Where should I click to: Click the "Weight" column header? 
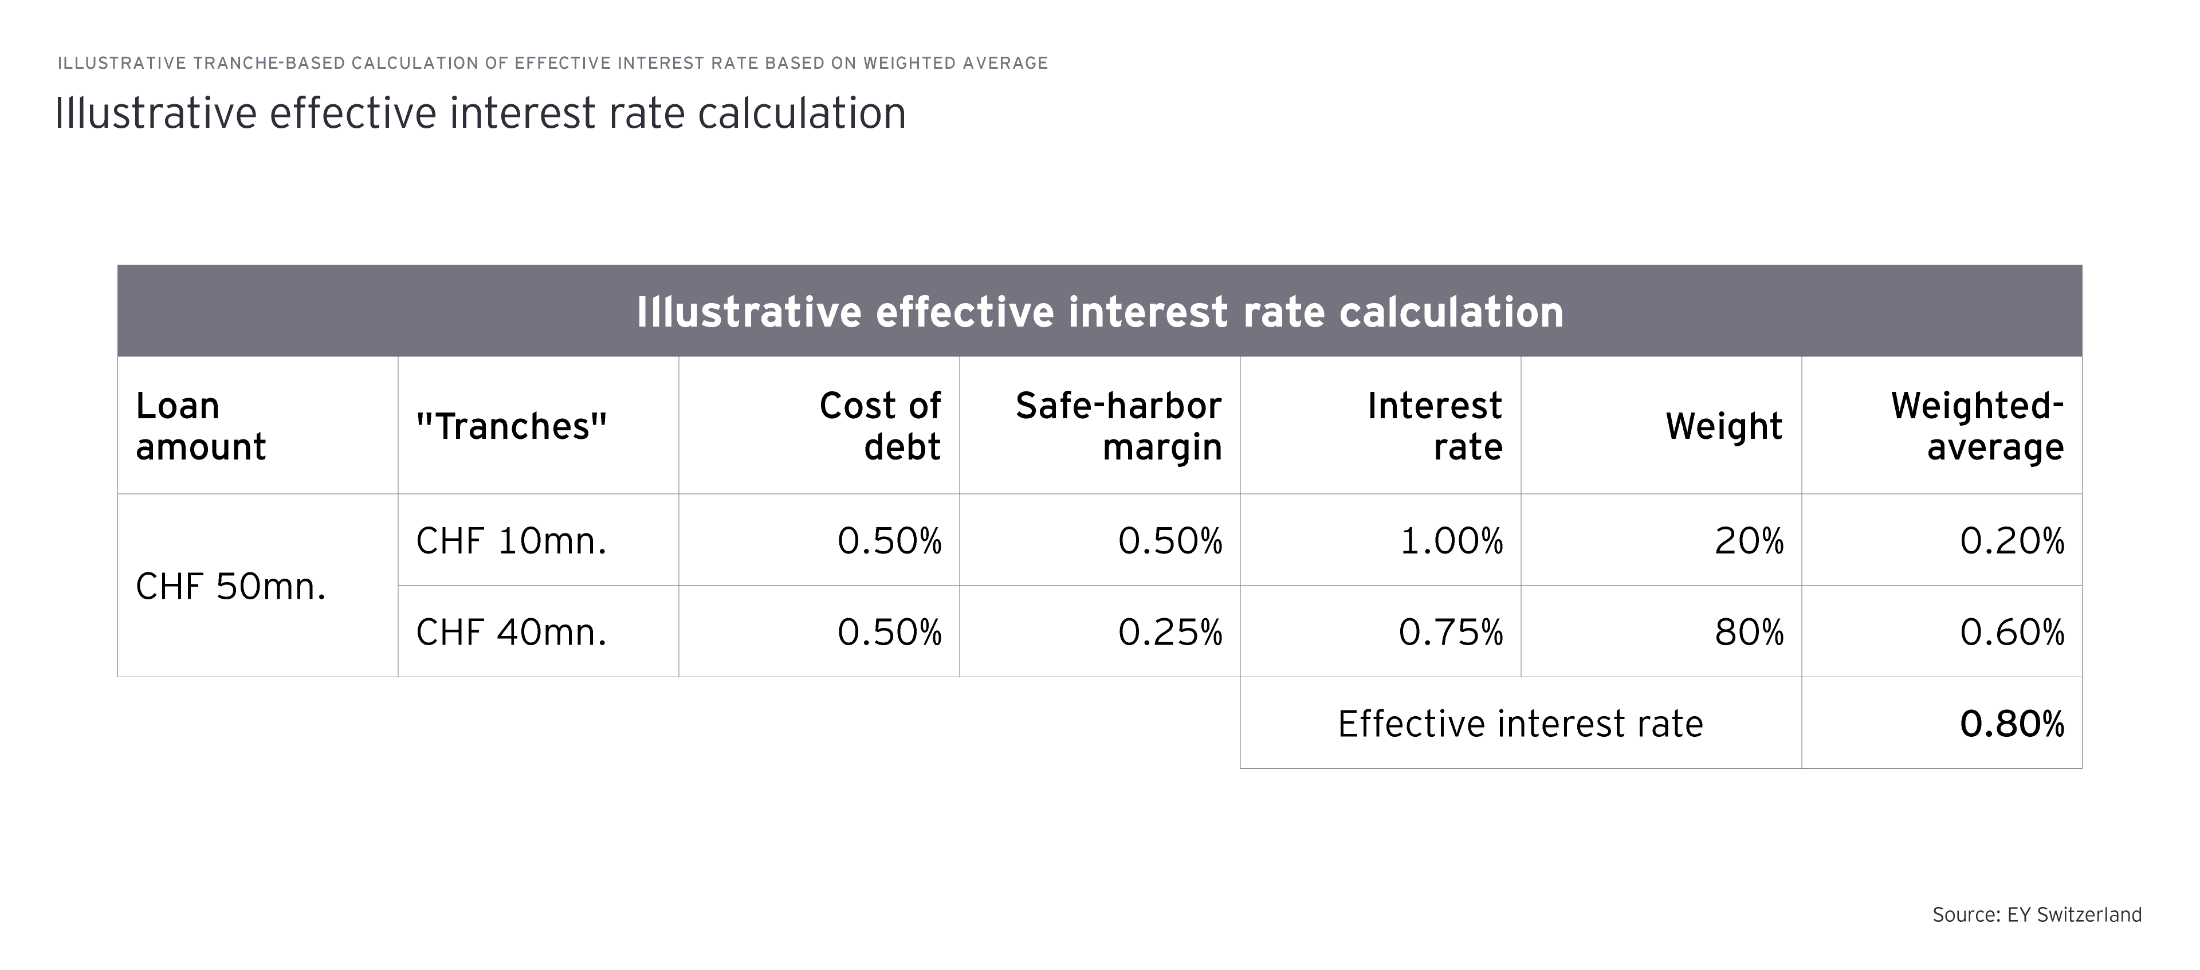[x=1723, y=426]
